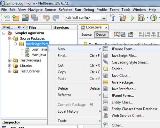This screenshot has width=160, height=128.
Task: Activate the Connection Mode design icon
Action: coord(123,34)
